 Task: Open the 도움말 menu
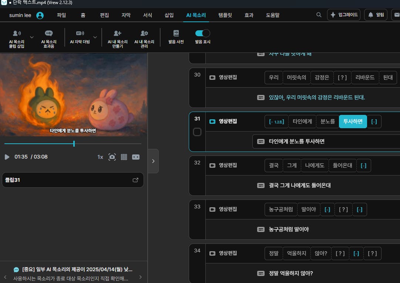272,15
